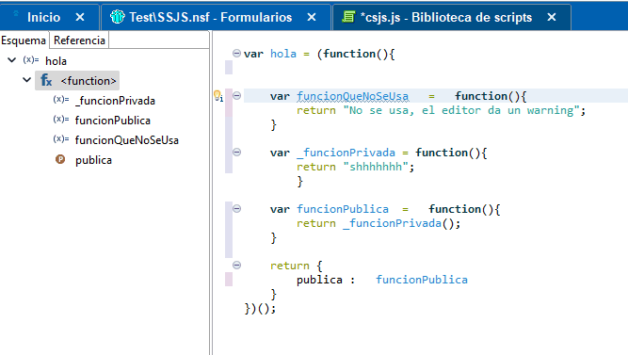The image size is (628, 355).
Task: Switch to the Inicio tab
Action: [43, 17]
